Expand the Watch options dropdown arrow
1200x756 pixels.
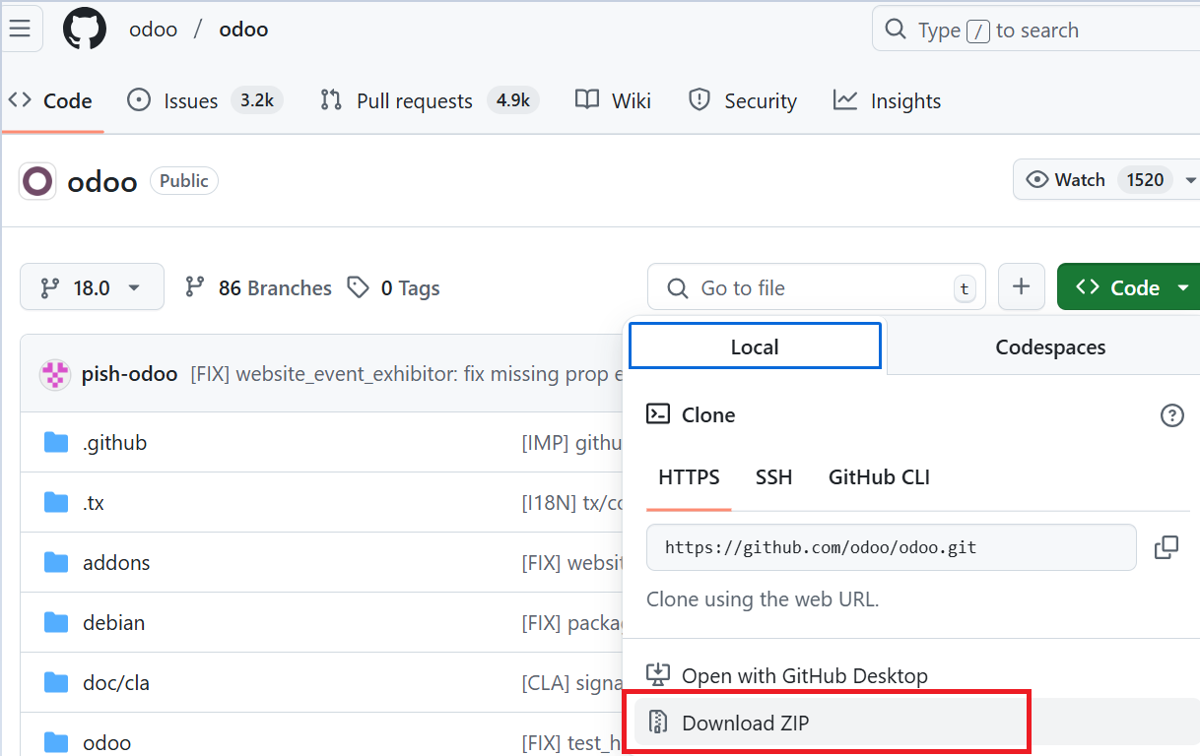[1189, 180]
